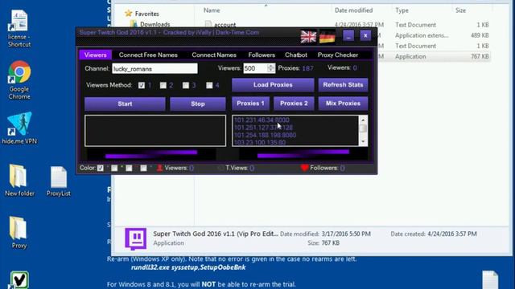The image size is (515, 289).
Task: Enable viewers method 3 checkbox
Action: (186, 85)
